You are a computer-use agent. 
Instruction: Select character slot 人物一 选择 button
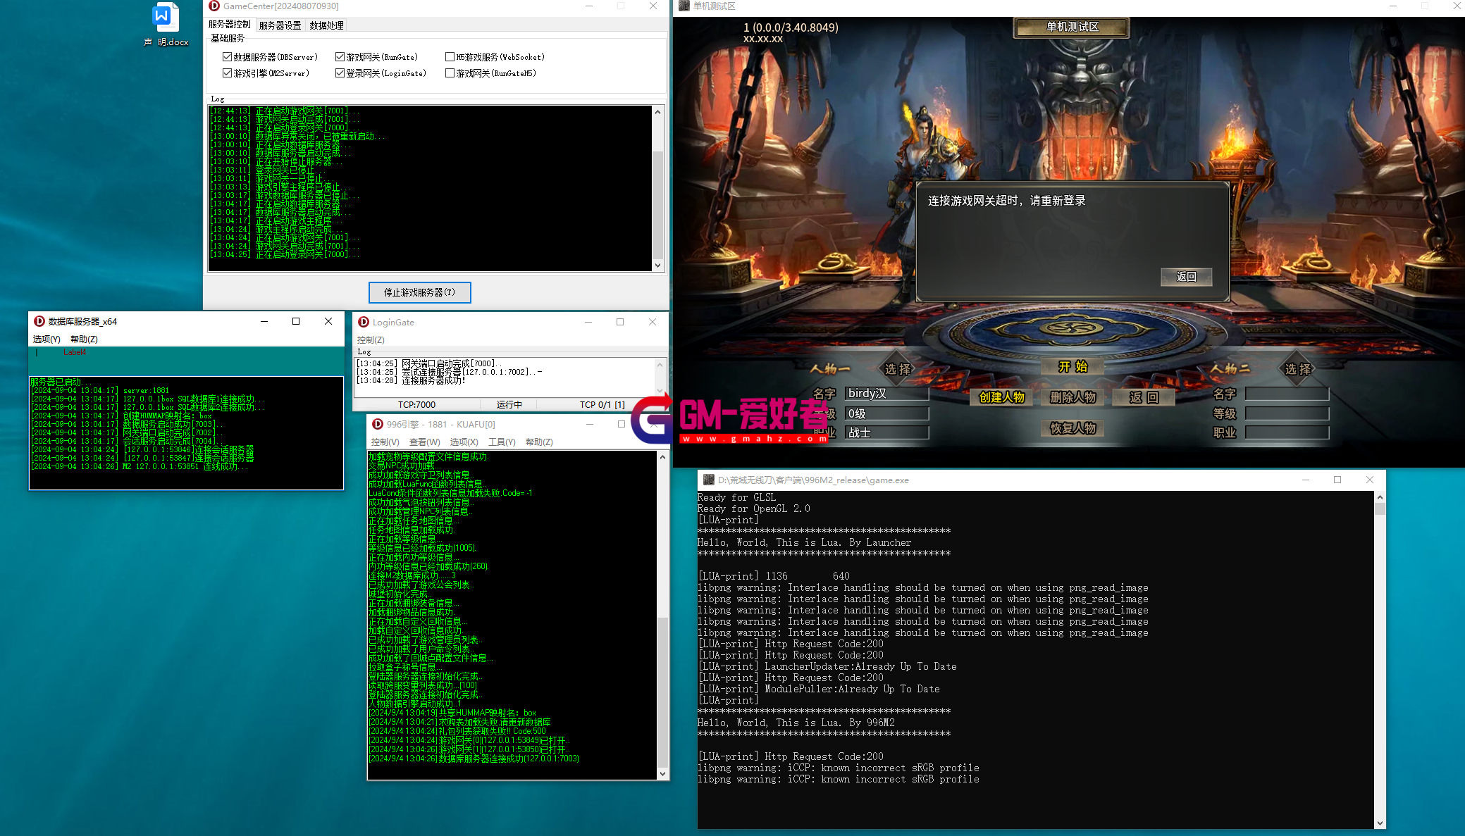898,369
